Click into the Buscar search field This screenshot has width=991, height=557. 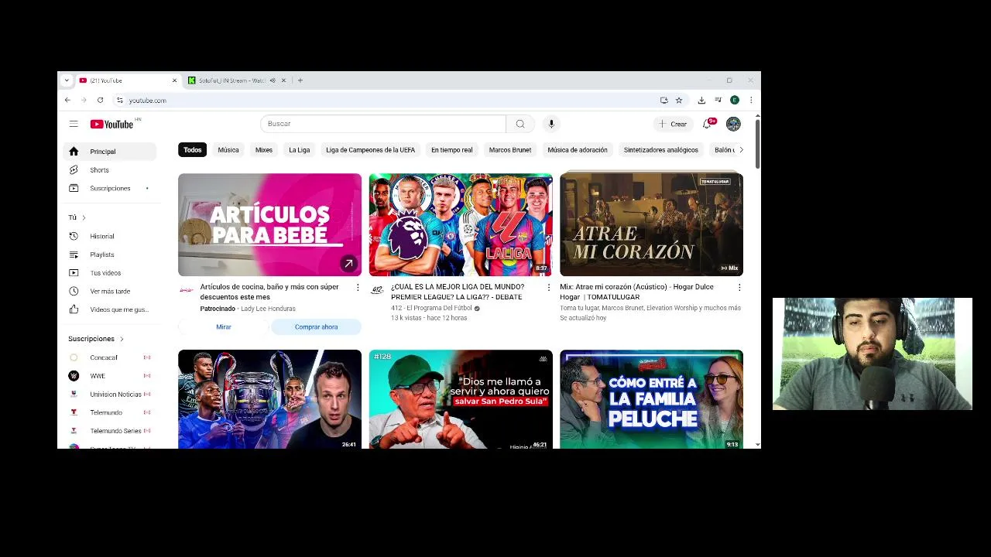click(x=383, y=124)
